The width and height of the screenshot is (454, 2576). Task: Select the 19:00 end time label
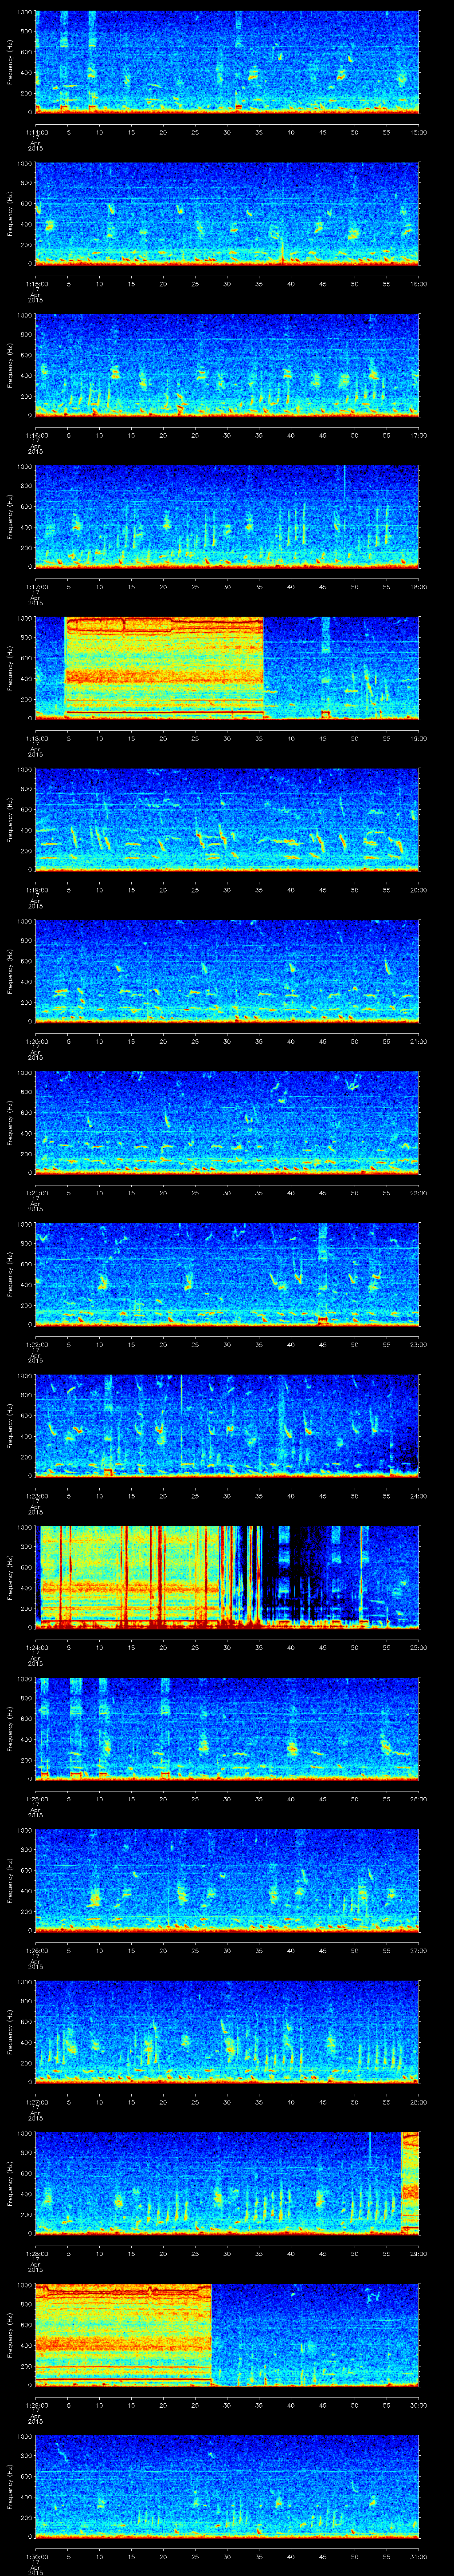(x=418, y=738)
